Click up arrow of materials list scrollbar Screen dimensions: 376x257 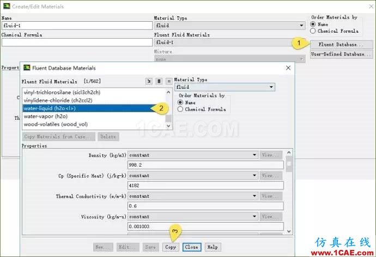pyautogui.click(x=168, y=92)
